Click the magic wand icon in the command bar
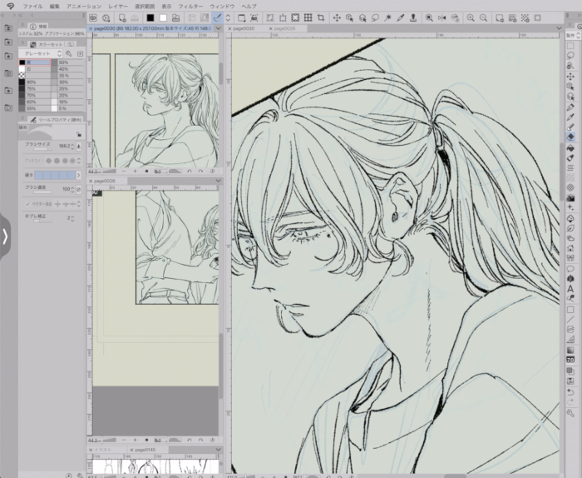582x478 pixels. coord(388,17)
